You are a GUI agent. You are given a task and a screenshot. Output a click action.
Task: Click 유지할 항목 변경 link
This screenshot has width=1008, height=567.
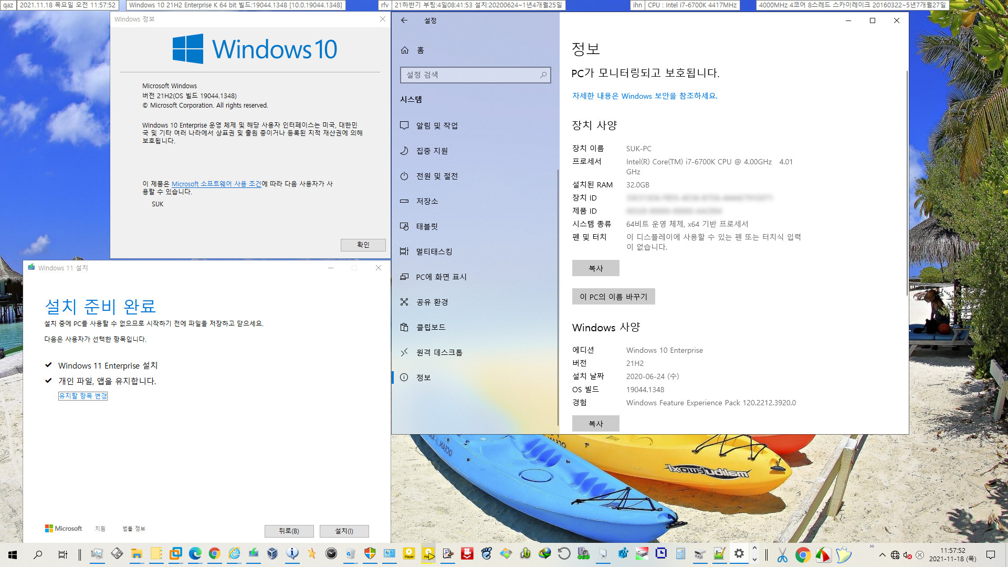pos(82,396)
